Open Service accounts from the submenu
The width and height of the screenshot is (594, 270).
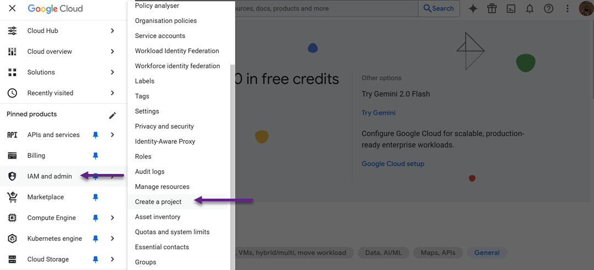coord(160,36)
